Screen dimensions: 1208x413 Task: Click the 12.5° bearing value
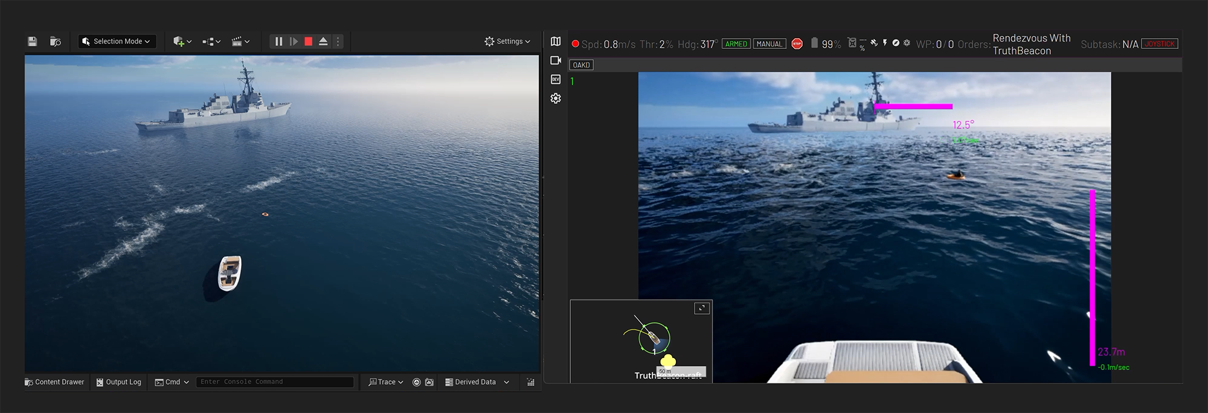tap(963, 125)
